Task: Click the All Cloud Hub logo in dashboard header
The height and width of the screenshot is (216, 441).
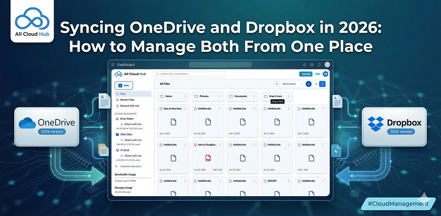Action: click(x=130, y=74)
